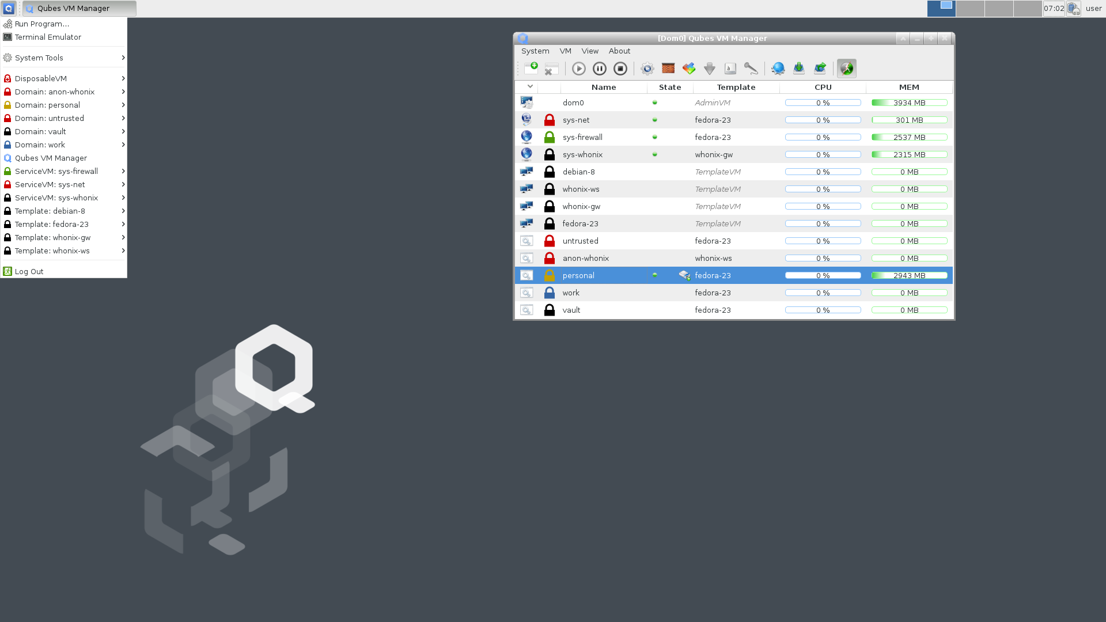The width and height of the screenshot is (1106, 622).
Task: Click the block device icon in personal row
Action: tap(684, 275)
